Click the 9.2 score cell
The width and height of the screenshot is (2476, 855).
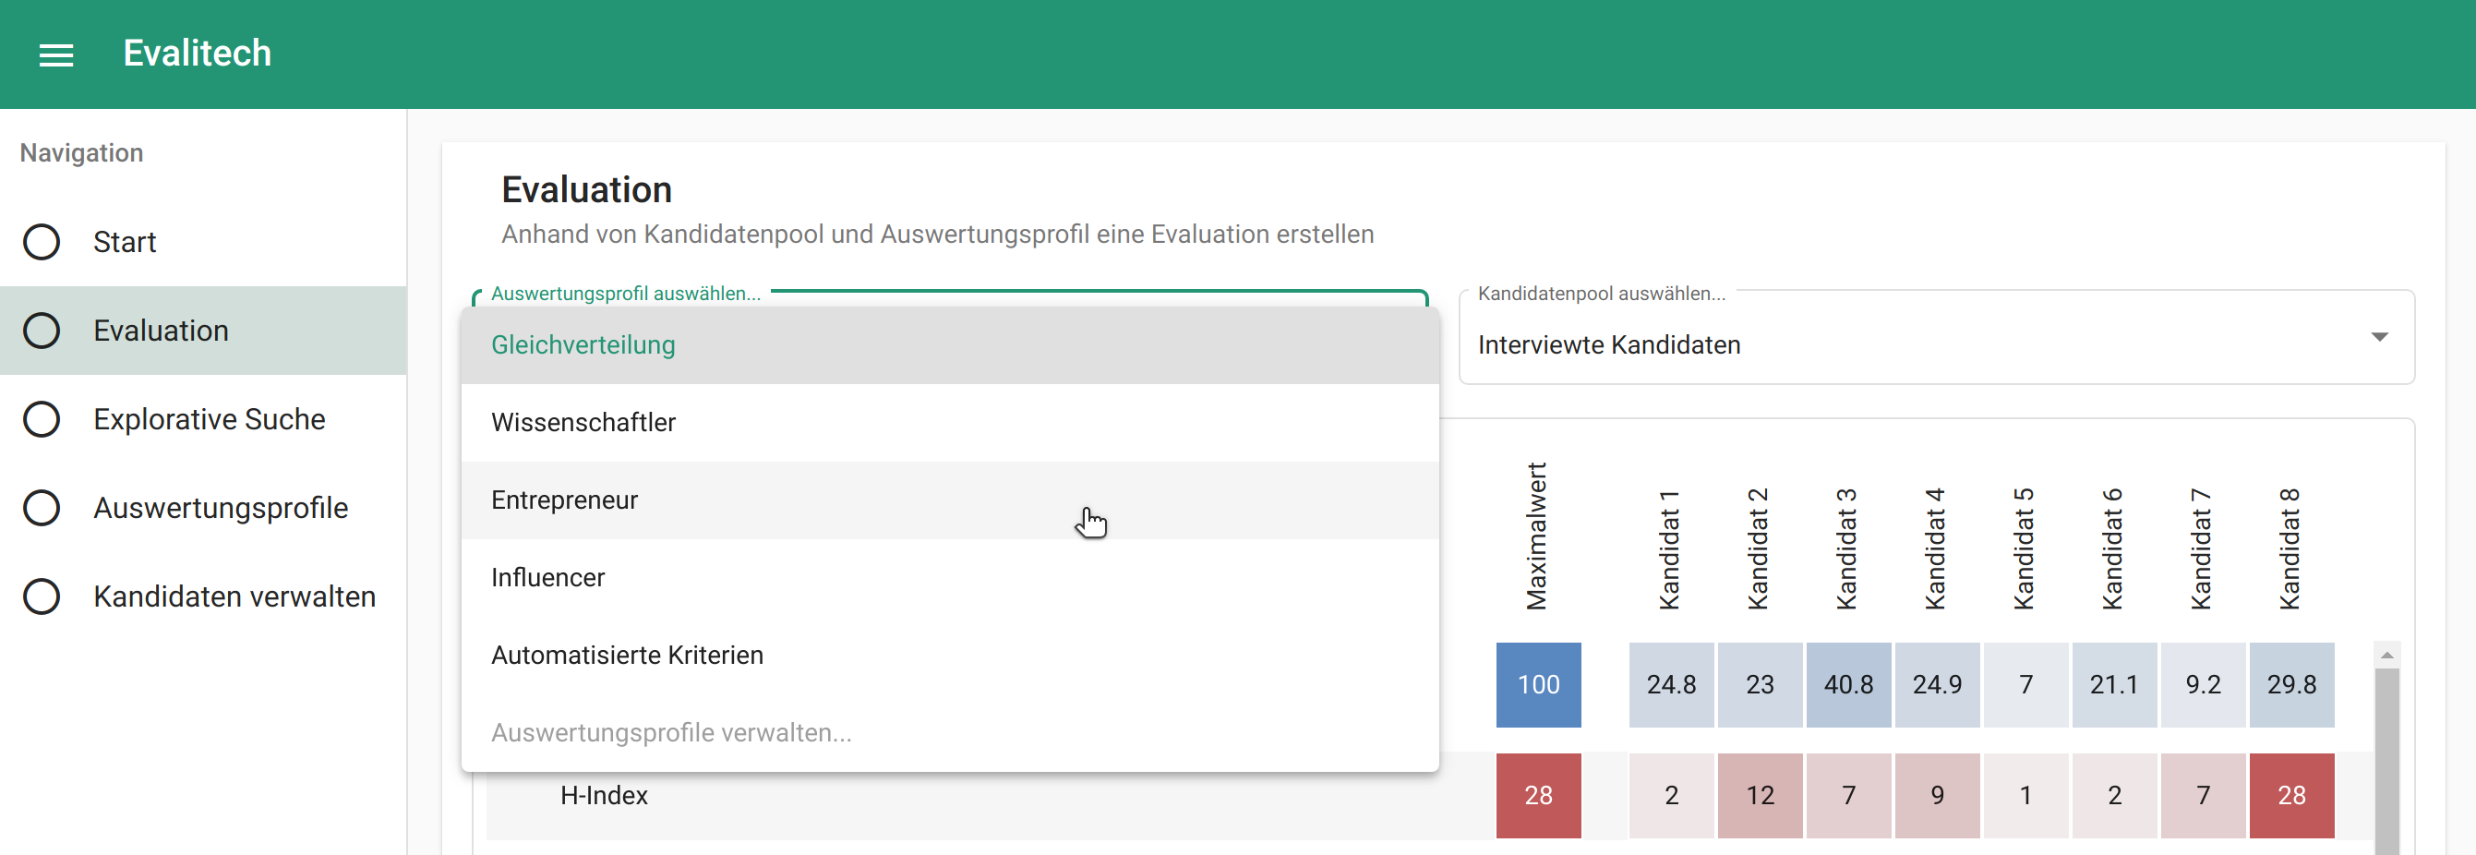point(2203,685)
